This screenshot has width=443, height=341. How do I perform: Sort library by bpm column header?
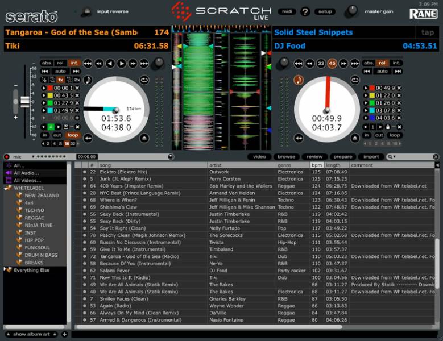pos(317,165)
